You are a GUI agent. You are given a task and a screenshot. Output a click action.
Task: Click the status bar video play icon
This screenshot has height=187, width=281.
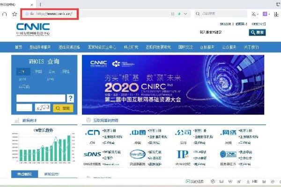click(188, 182)
